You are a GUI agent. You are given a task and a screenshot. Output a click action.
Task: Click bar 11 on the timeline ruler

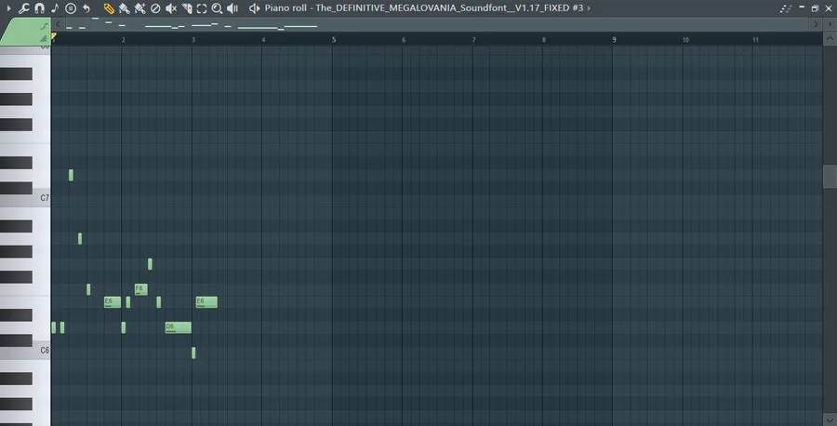pos(755,39)
